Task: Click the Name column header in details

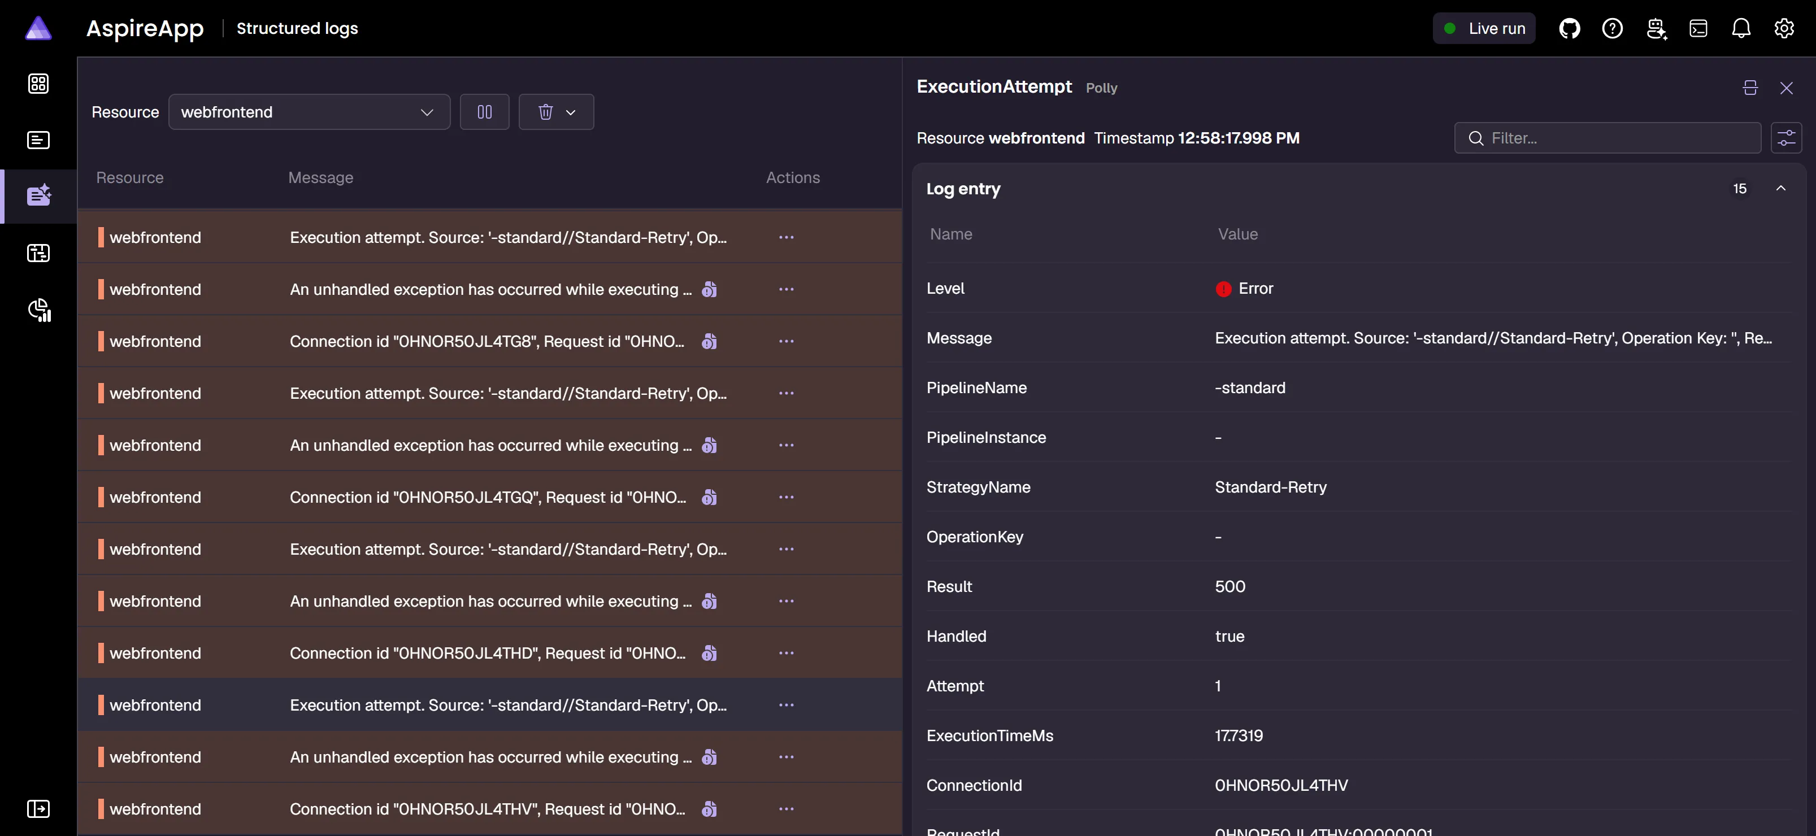Action: (x=951, y=234)
